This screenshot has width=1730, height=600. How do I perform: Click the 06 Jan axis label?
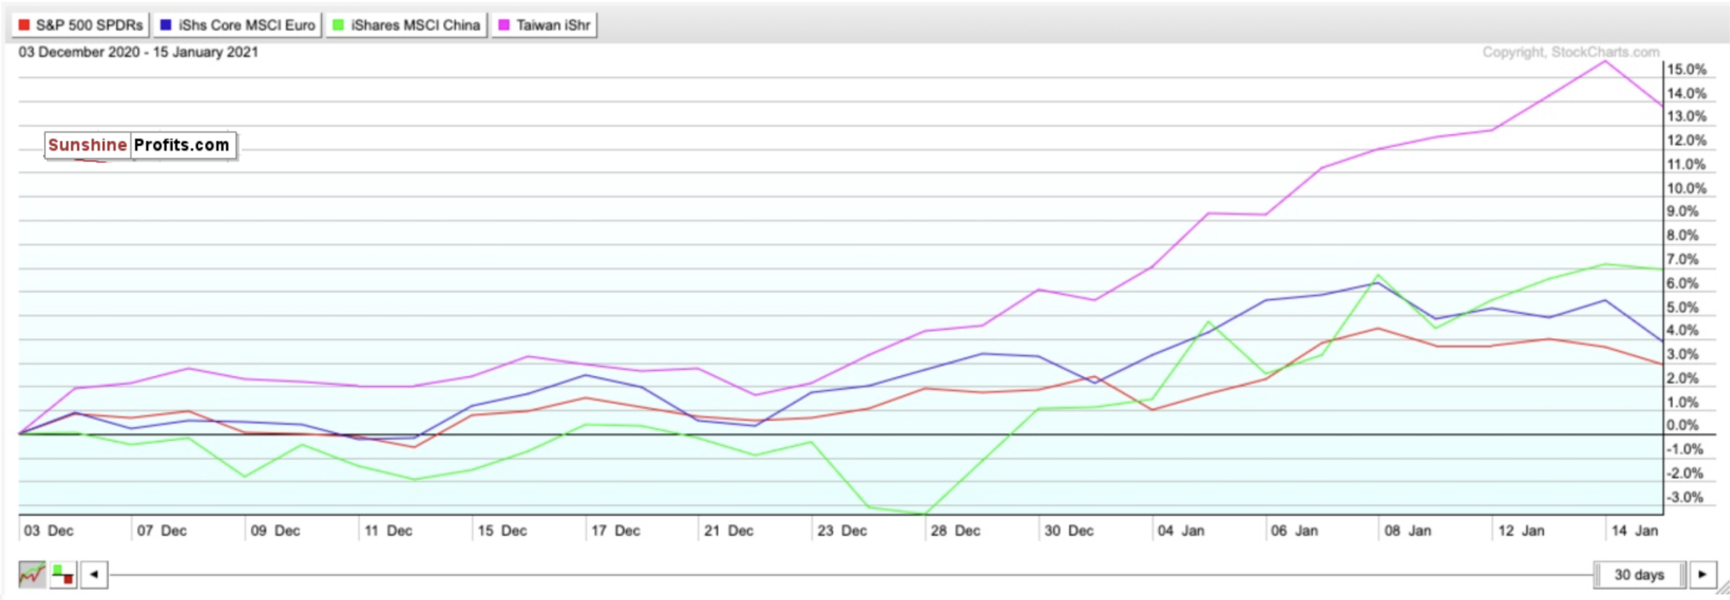1295,531
